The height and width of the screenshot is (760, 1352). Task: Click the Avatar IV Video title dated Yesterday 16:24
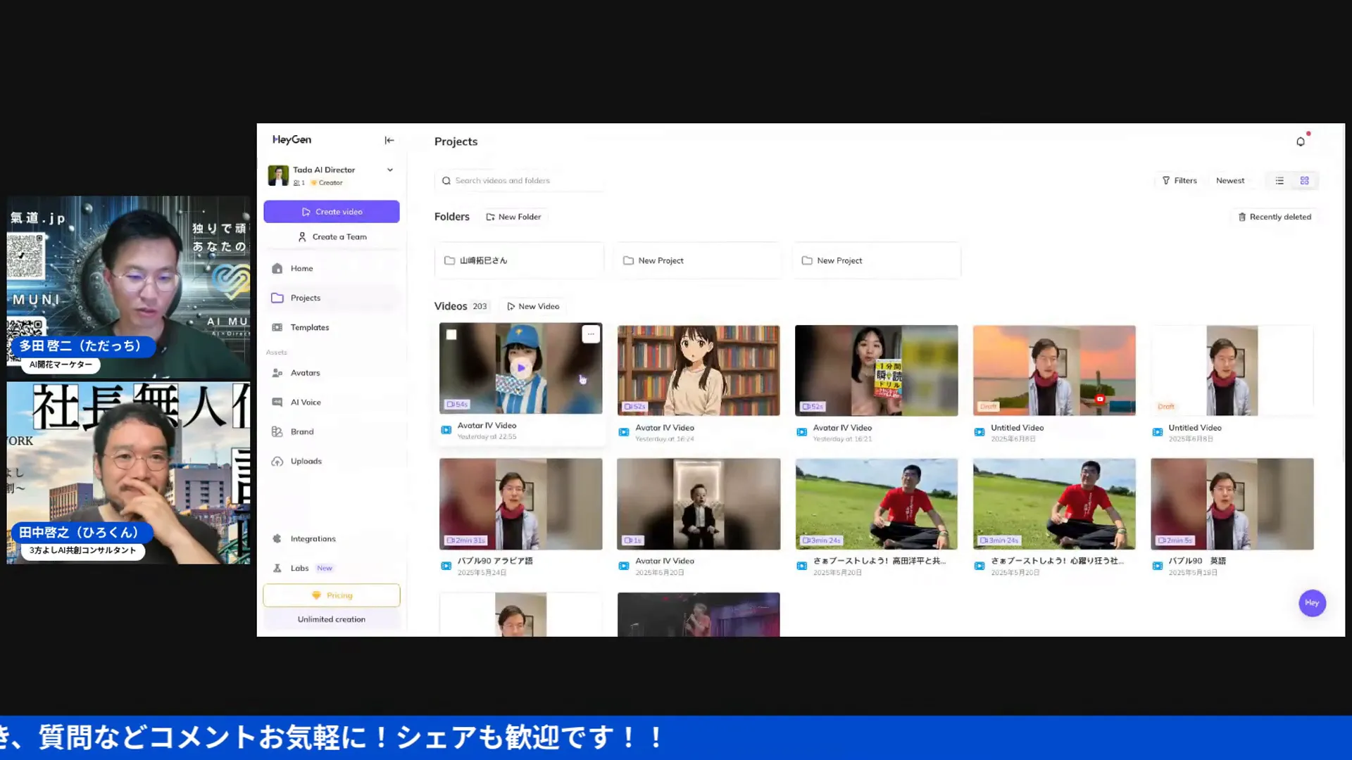665,428
